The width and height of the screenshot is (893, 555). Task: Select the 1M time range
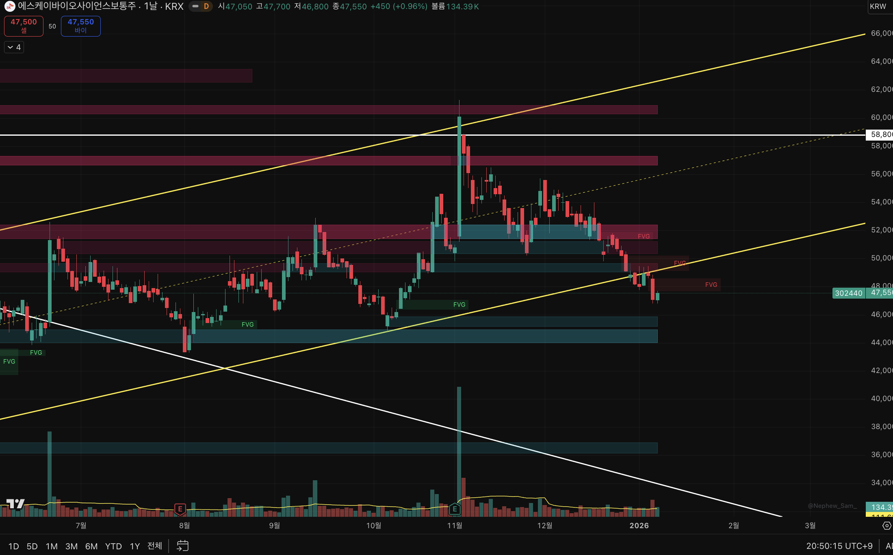click(52, 546)
